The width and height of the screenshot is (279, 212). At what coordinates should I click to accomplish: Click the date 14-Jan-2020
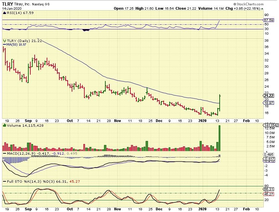(12, 9)
